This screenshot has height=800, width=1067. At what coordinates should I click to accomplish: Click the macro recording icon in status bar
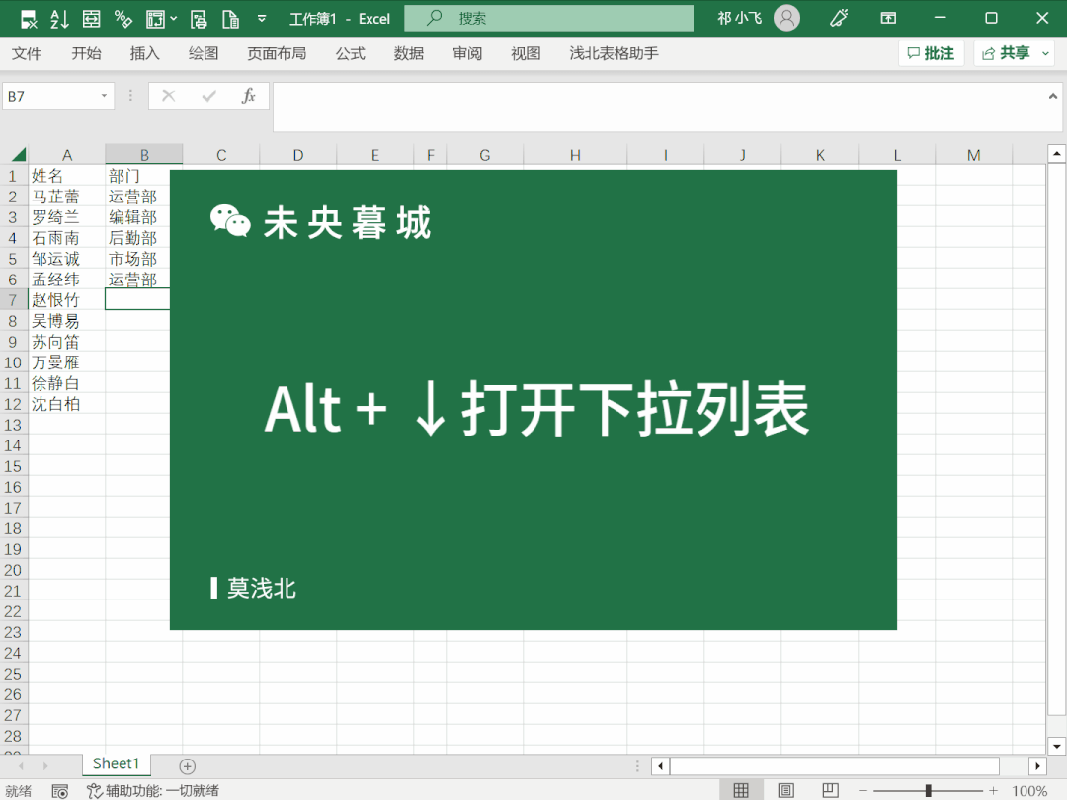click(x=59, y=791)
